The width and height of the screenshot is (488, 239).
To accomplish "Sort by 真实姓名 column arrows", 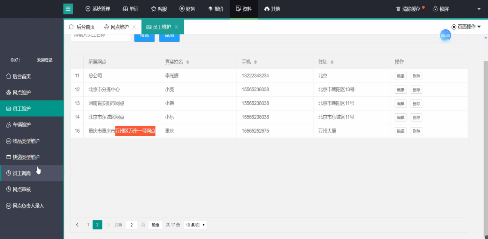I will point(188,62).
